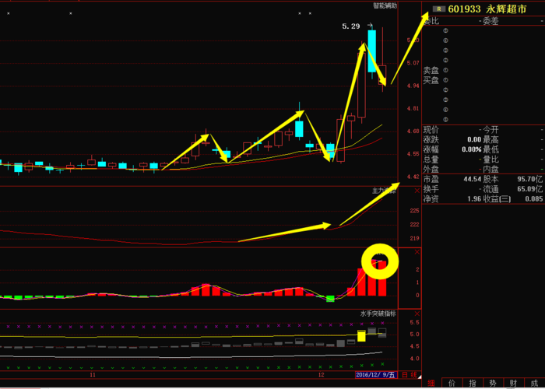Click the month label 11 on the time axis
Image resolution: width=545 pixels, height=389 pixels.
pyautogui.click(x=93, y=375)
